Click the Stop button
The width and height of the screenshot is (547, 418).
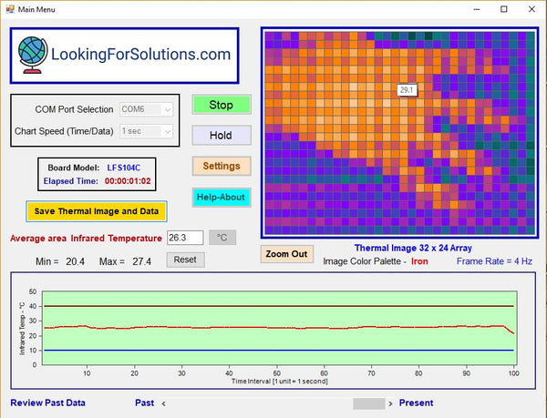point(222,105)
